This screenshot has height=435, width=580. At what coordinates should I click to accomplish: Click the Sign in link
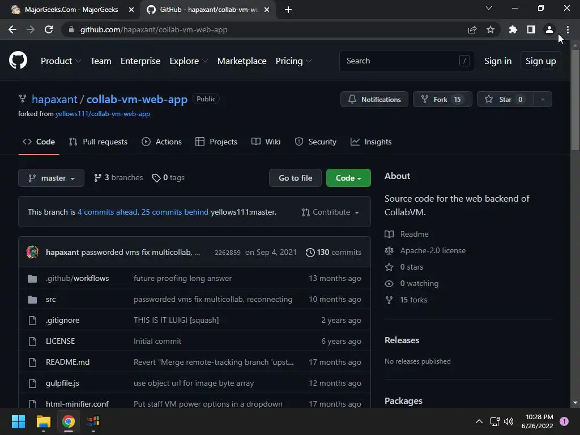coord(498,61)
